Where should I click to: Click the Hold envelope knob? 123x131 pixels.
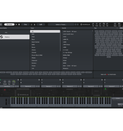pyautogui.click(x=97, y=24)
